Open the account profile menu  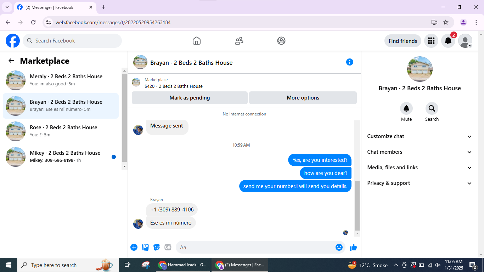point(465,41)
